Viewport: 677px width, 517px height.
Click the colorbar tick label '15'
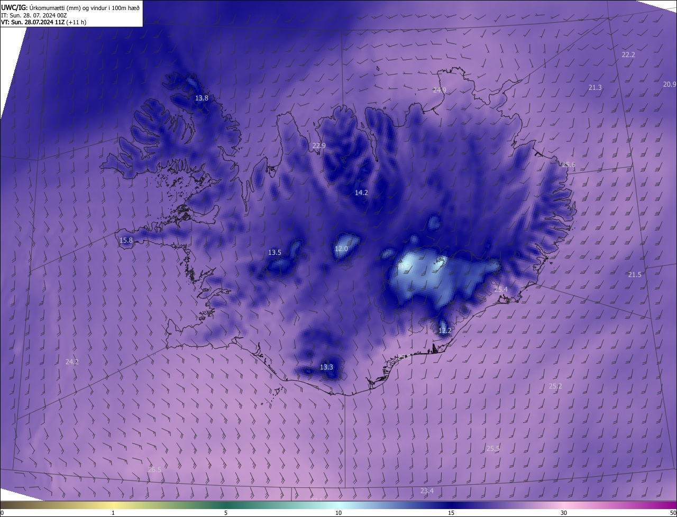coord(451,513)
